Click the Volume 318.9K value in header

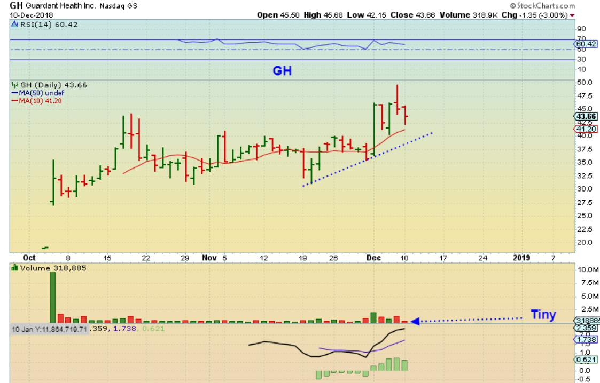(469, 15)
